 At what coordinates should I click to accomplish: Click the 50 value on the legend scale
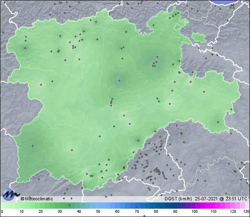[x=98, y=212]
